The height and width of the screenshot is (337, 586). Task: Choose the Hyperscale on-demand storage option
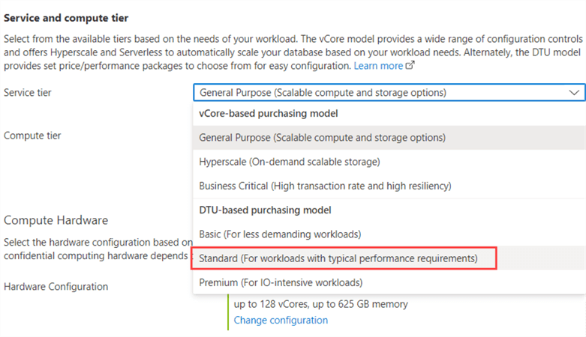coord(290,162)
